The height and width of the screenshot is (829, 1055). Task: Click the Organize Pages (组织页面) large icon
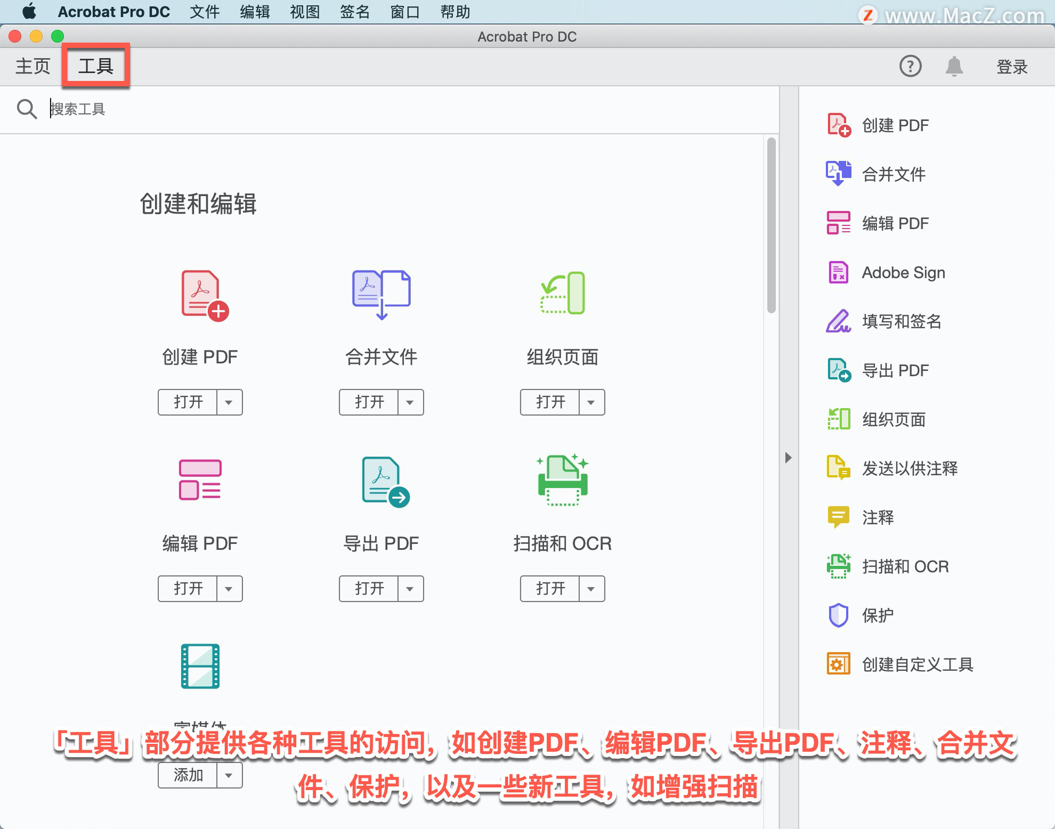563,293
